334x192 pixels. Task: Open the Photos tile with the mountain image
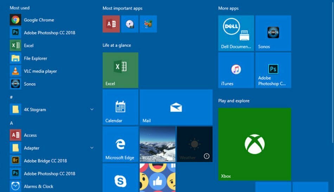(158, 144)
